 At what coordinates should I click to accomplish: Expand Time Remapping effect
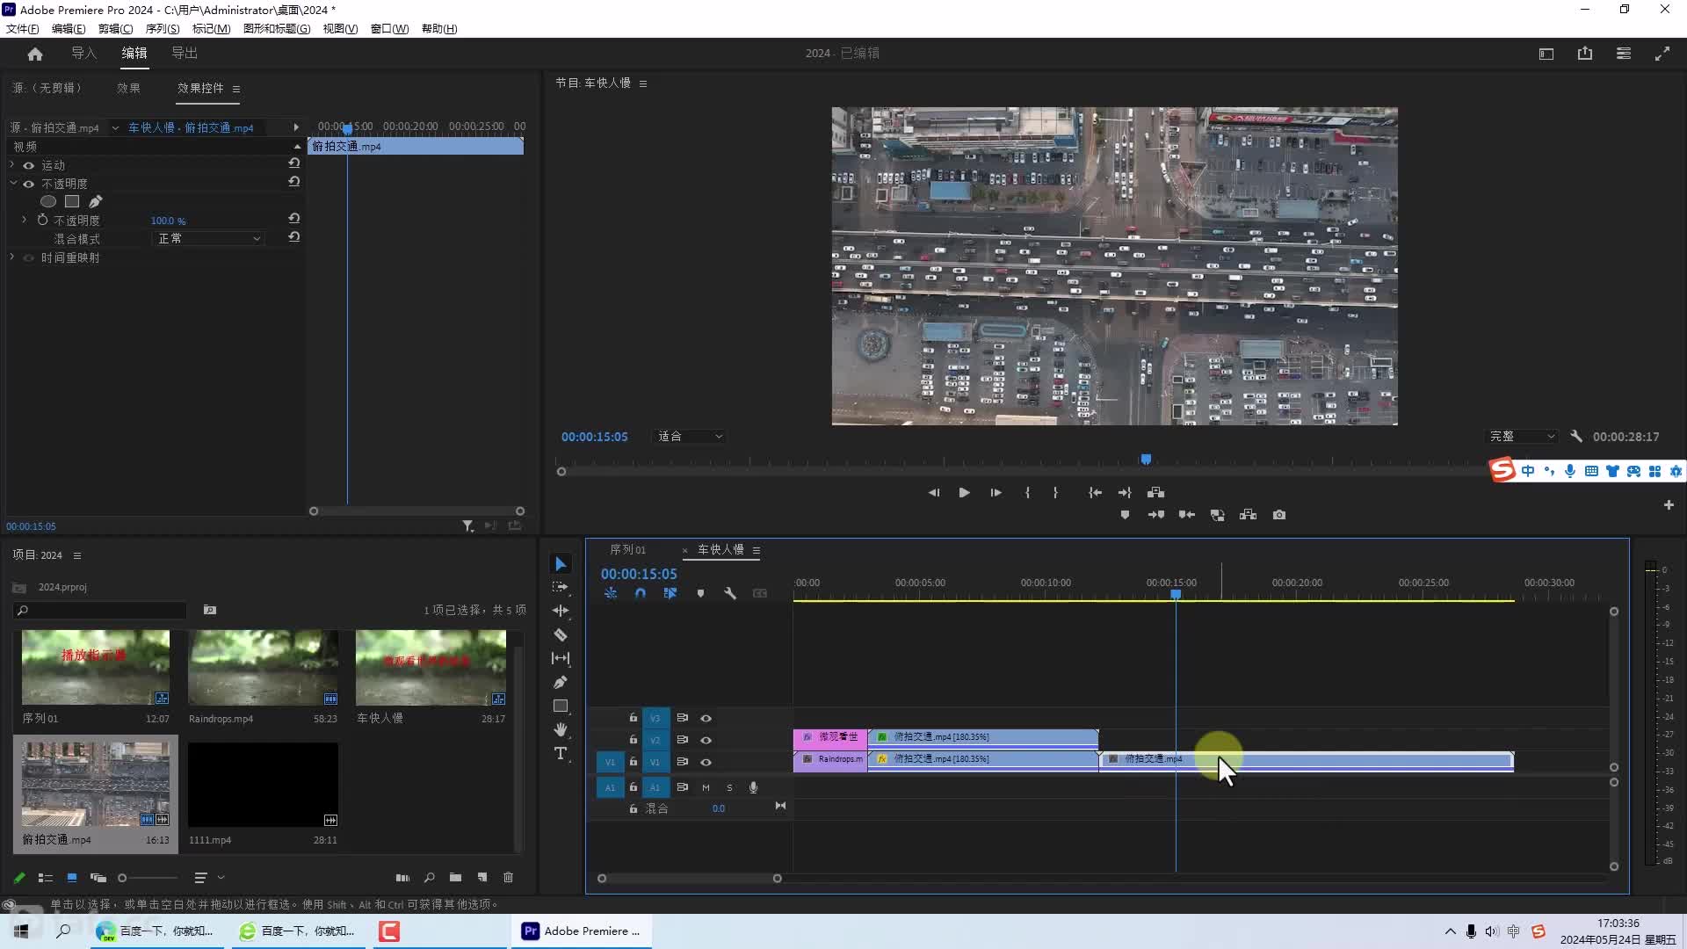[12, 257]
